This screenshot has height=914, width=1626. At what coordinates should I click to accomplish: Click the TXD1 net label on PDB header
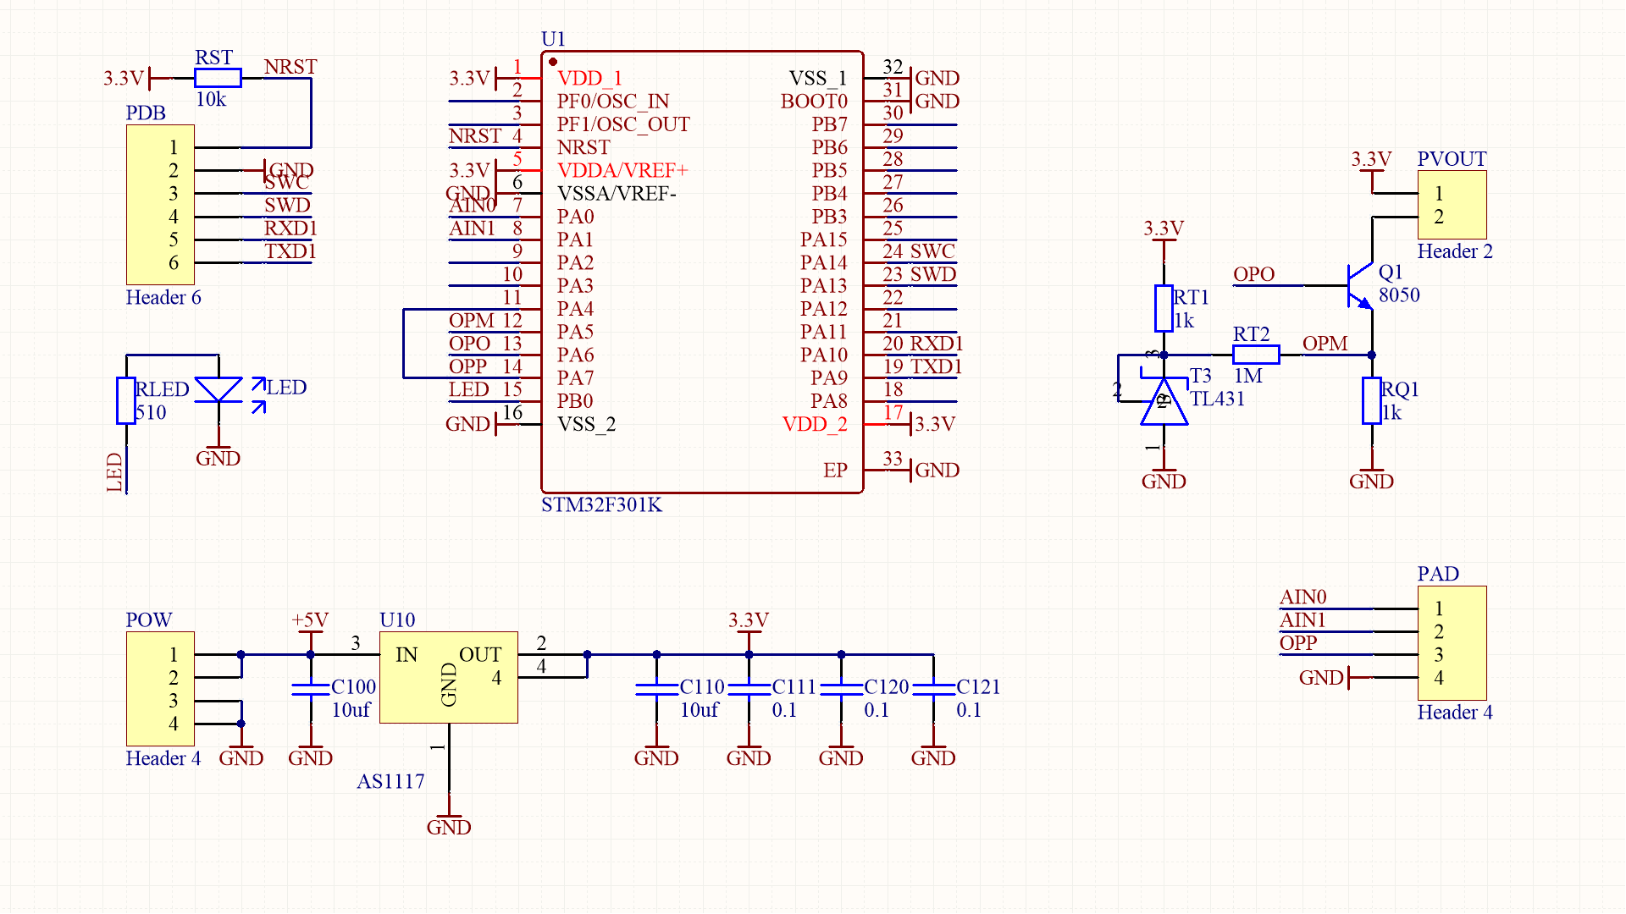[290, 251]
